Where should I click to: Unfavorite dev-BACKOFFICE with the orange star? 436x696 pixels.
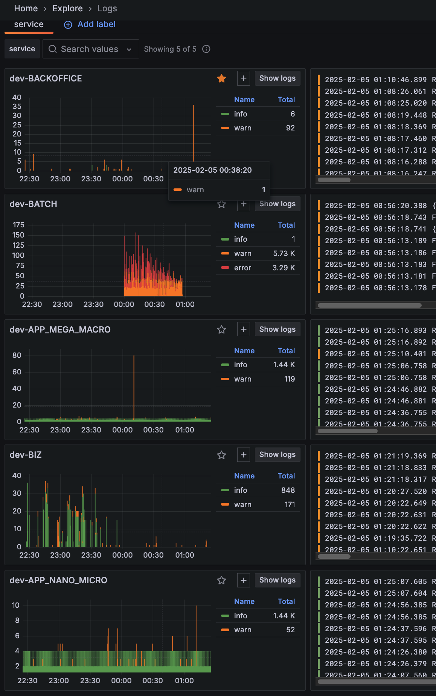tap(221, 78)
